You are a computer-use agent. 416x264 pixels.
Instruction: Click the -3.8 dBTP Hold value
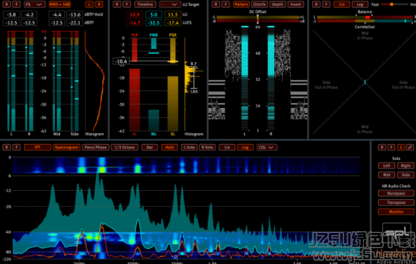click(11, 15)
